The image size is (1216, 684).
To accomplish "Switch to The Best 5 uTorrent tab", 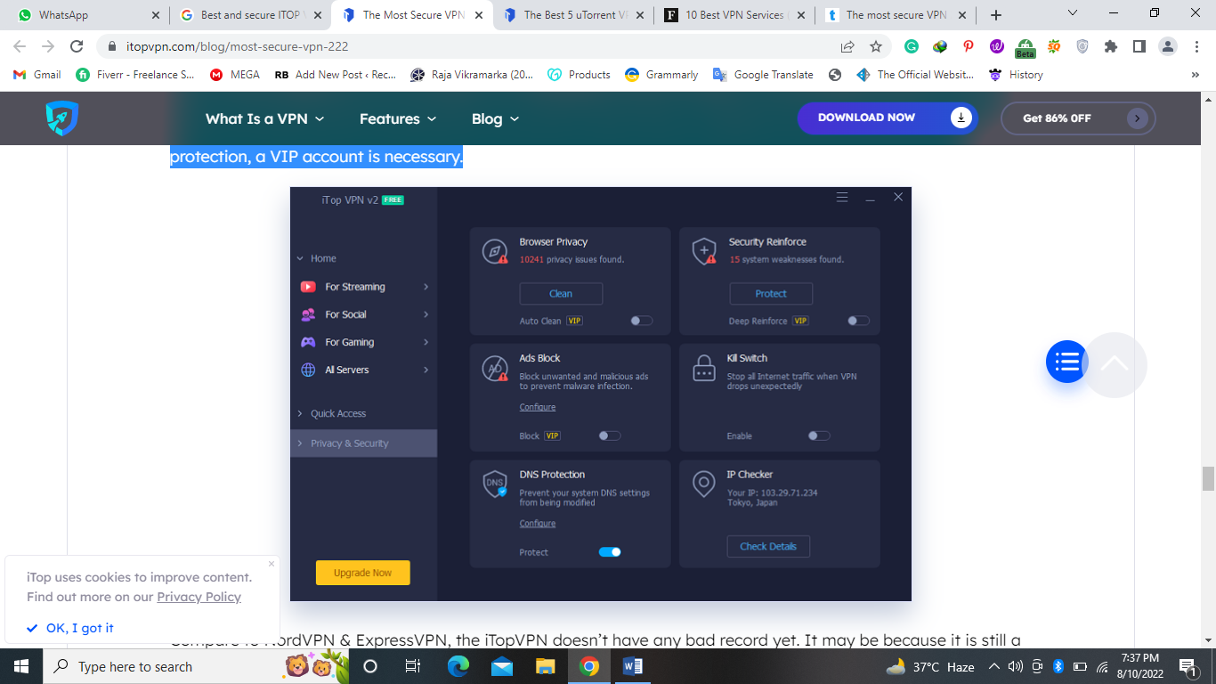I will click(573, 15).
